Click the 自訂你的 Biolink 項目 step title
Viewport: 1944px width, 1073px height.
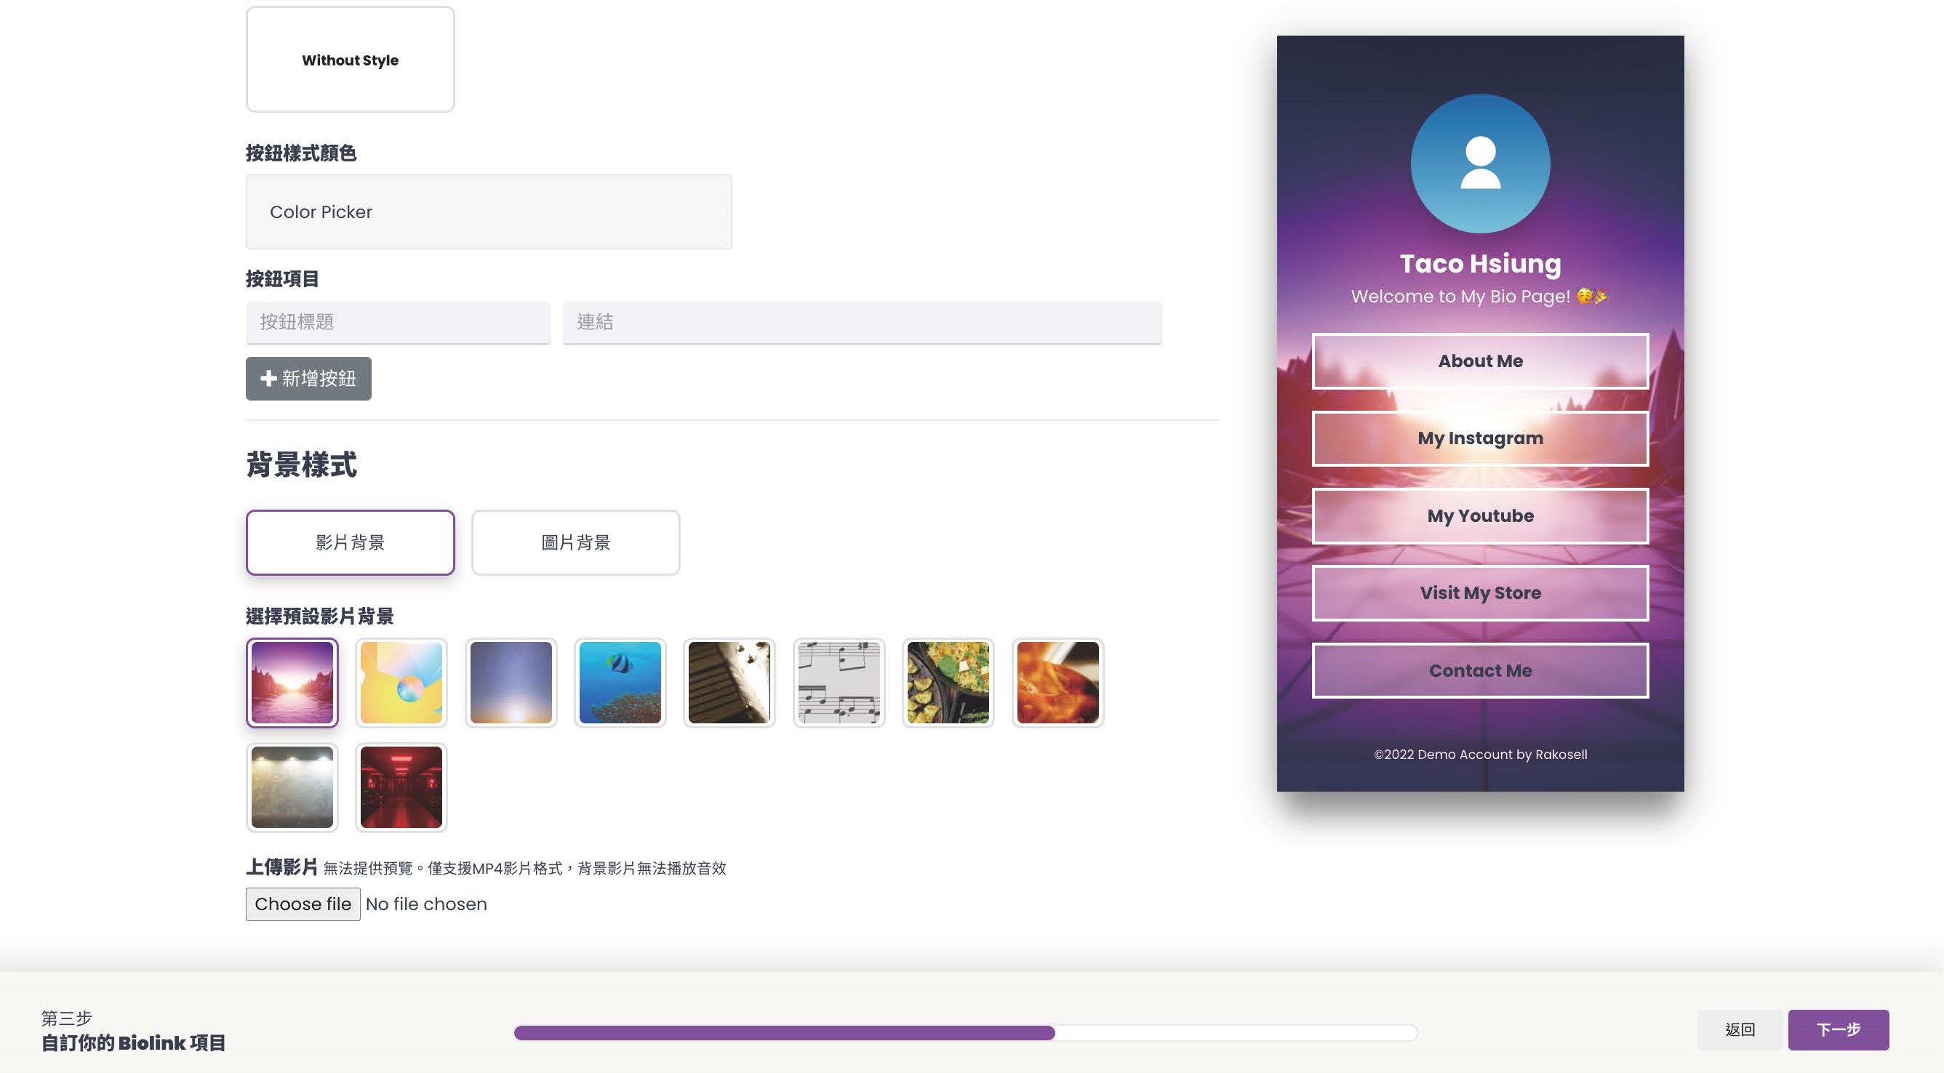pyautogui.click(x=134, y=1044)
